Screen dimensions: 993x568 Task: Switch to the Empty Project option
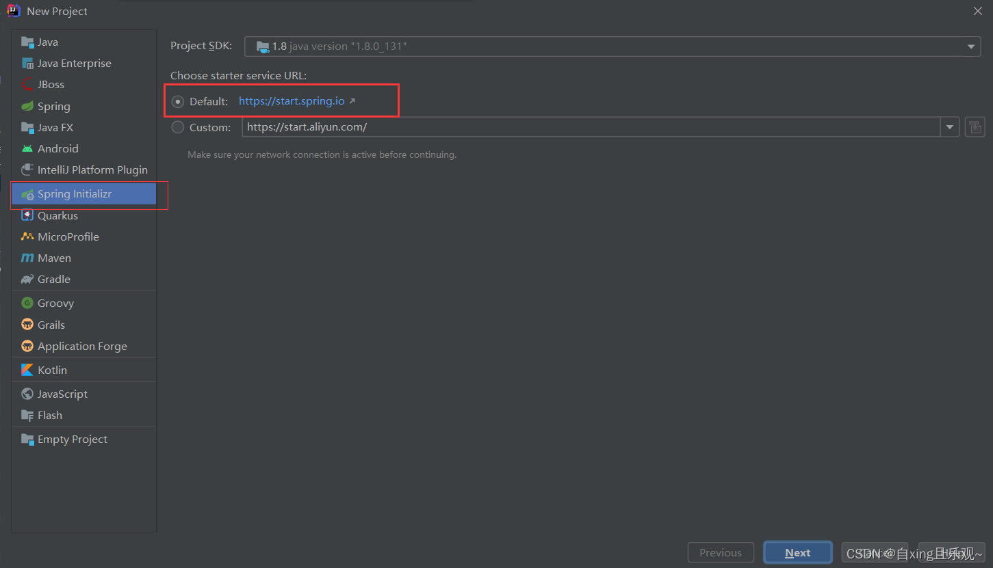pyautogui.click(x=70, y=439)
